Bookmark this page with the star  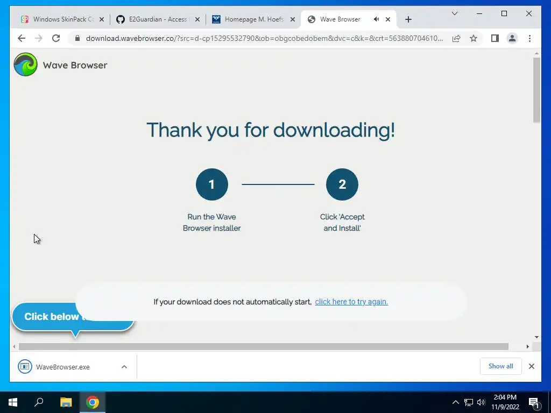click(474, 38)
